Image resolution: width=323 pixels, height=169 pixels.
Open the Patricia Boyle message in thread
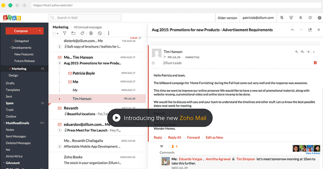click(x=97, y=73)
